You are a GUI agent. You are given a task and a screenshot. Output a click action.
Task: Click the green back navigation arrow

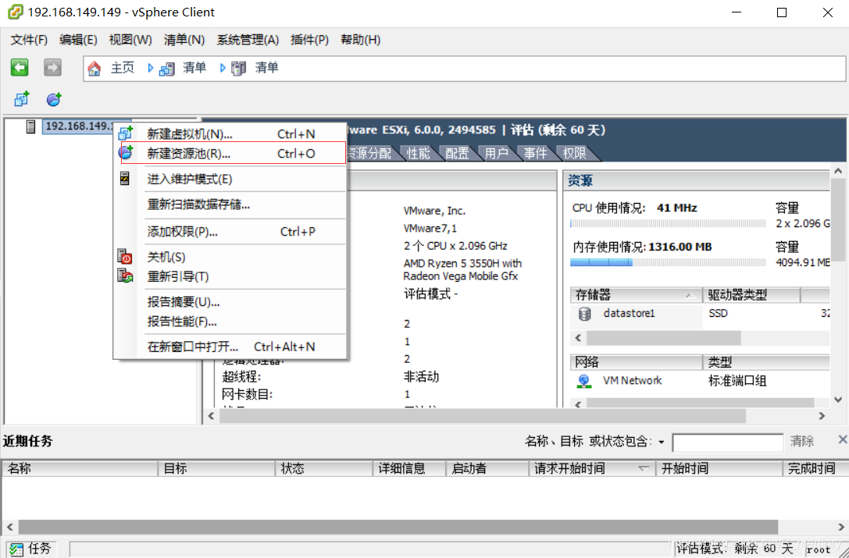[x=19, y=67]
